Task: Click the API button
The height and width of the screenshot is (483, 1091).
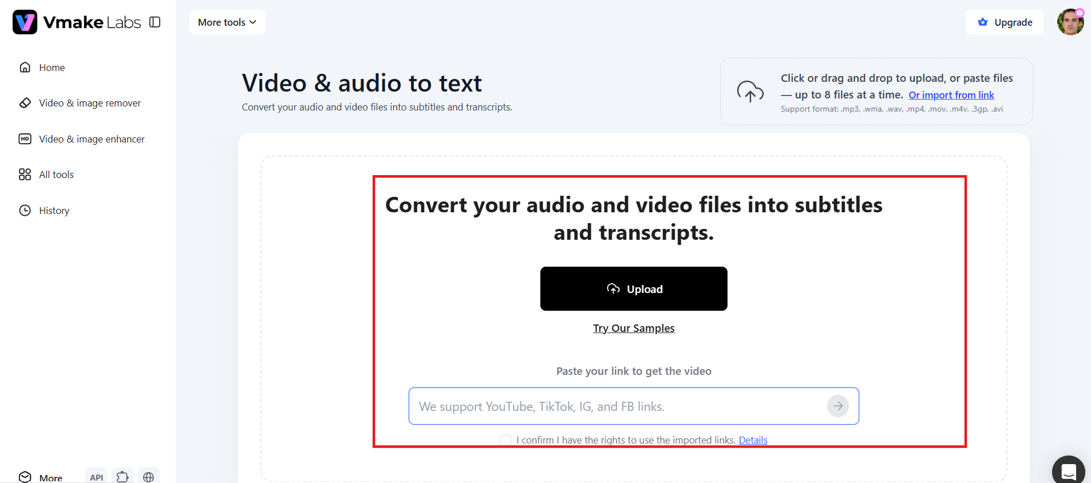Action: click(x=97, y=477)
